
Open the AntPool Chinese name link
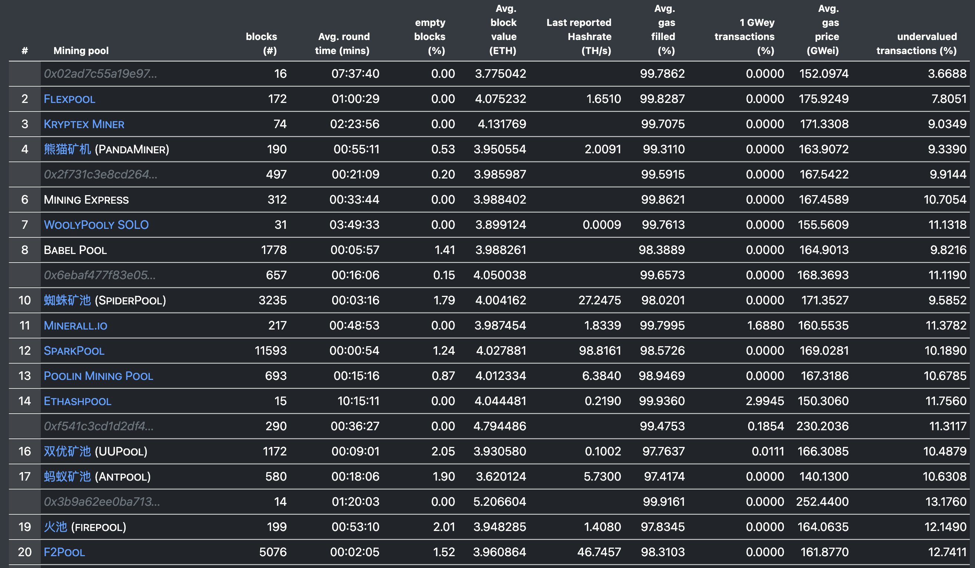tap(67, 477)
